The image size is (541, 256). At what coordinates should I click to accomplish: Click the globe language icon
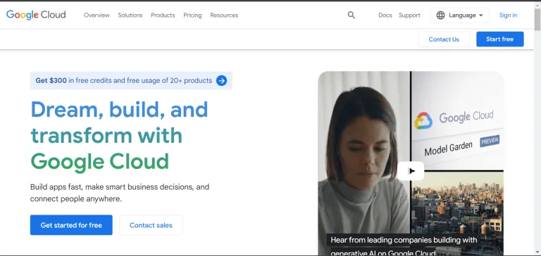click(440, 15)
